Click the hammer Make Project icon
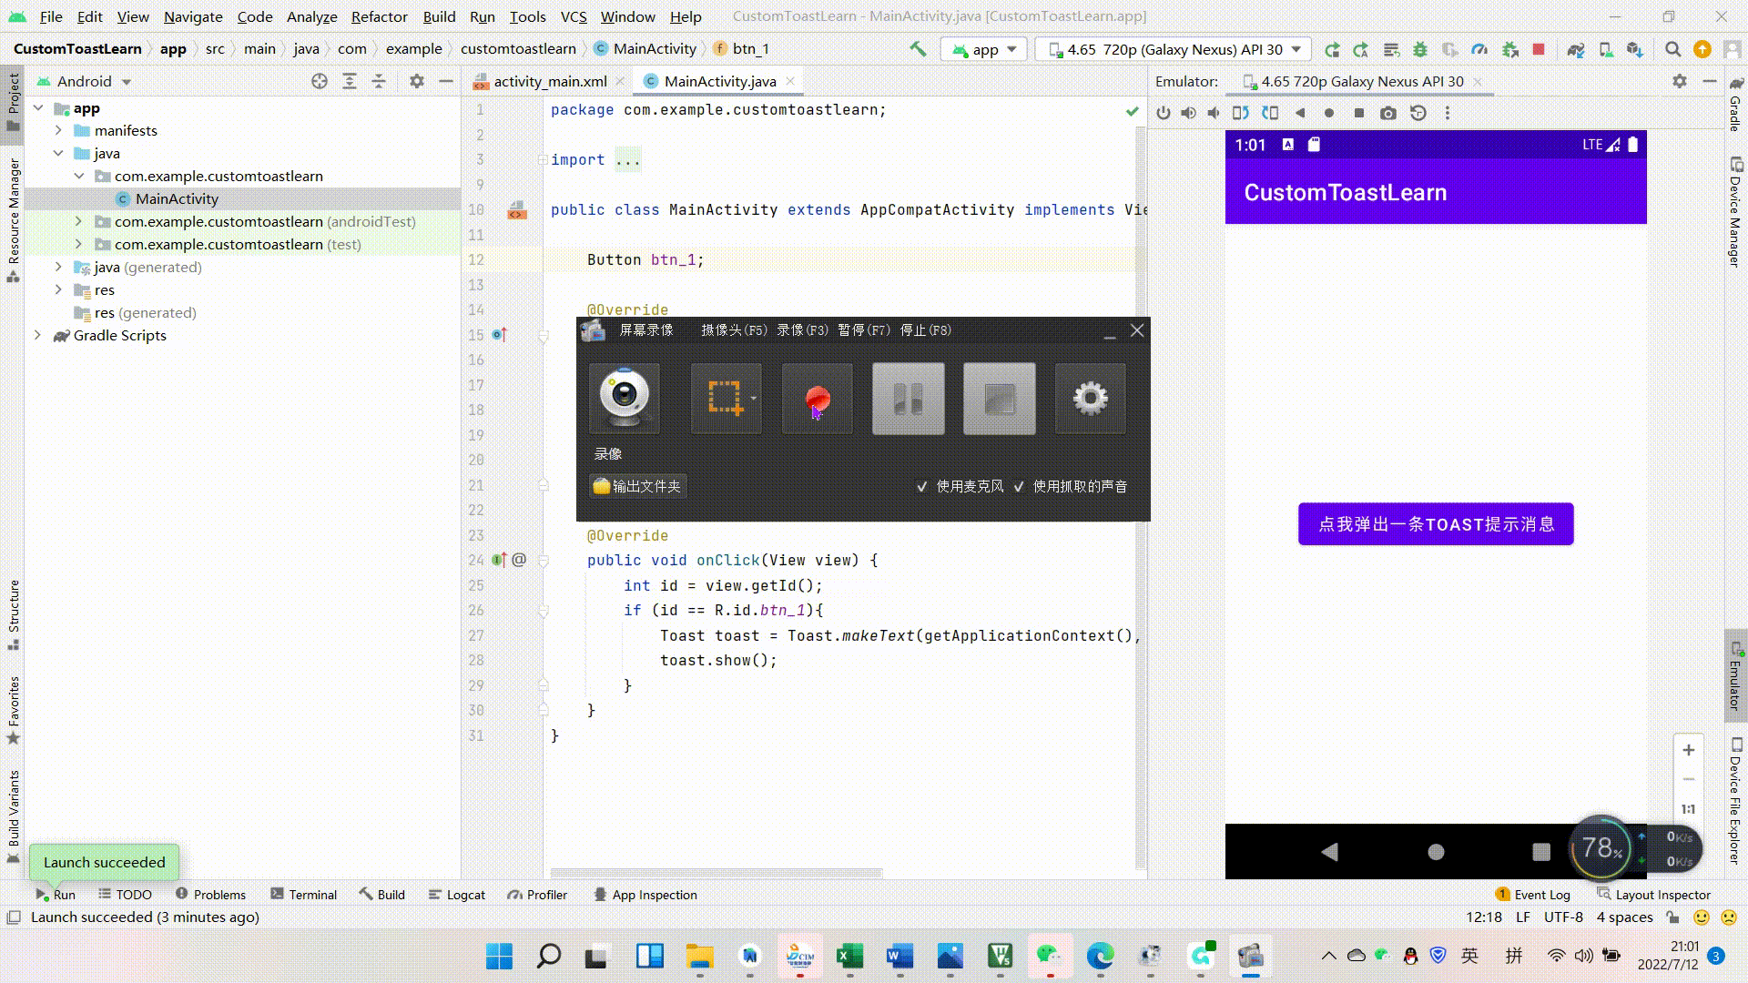 click(x=918, y=49)
